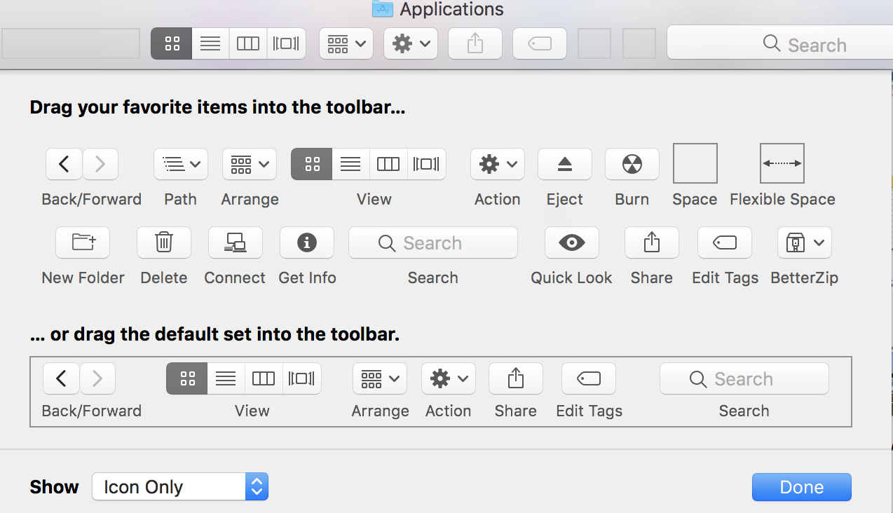This screenshot has width=893, height=513.
Task: Click the Share icon in the items palette
Action: point(651,242)
